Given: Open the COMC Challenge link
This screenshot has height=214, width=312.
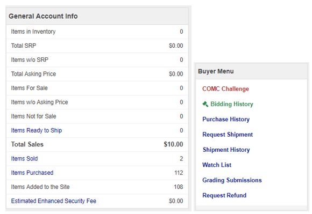Looking at the screenshot, I should click(x=225, y=89).
